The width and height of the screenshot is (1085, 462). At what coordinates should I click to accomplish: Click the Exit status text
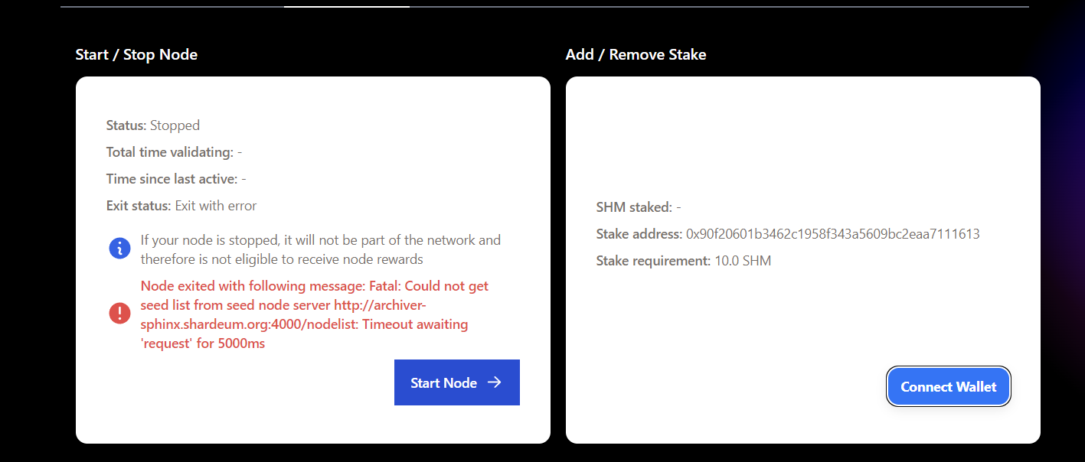point(181,205)
